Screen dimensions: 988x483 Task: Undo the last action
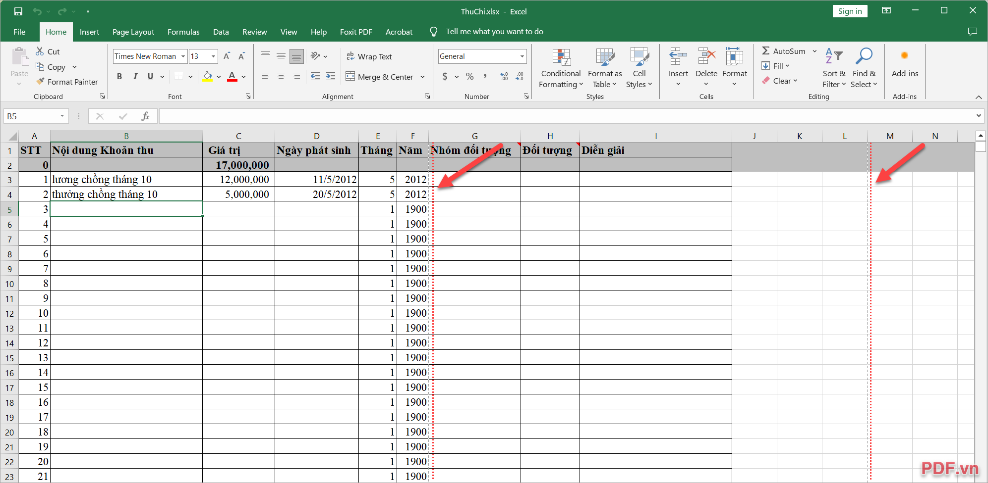coord(37,11)
